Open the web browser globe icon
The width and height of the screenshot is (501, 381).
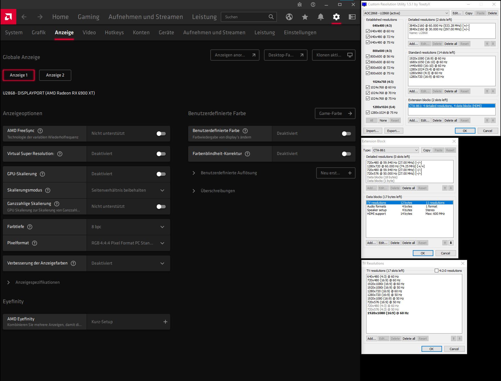pyautogui.click(x=289, y=17)
